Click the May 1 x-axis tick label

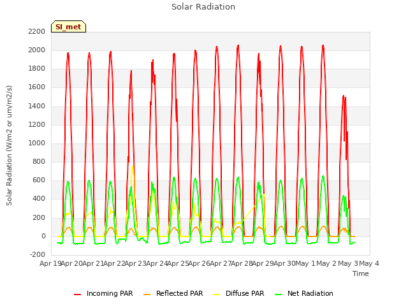pos(305,263)
